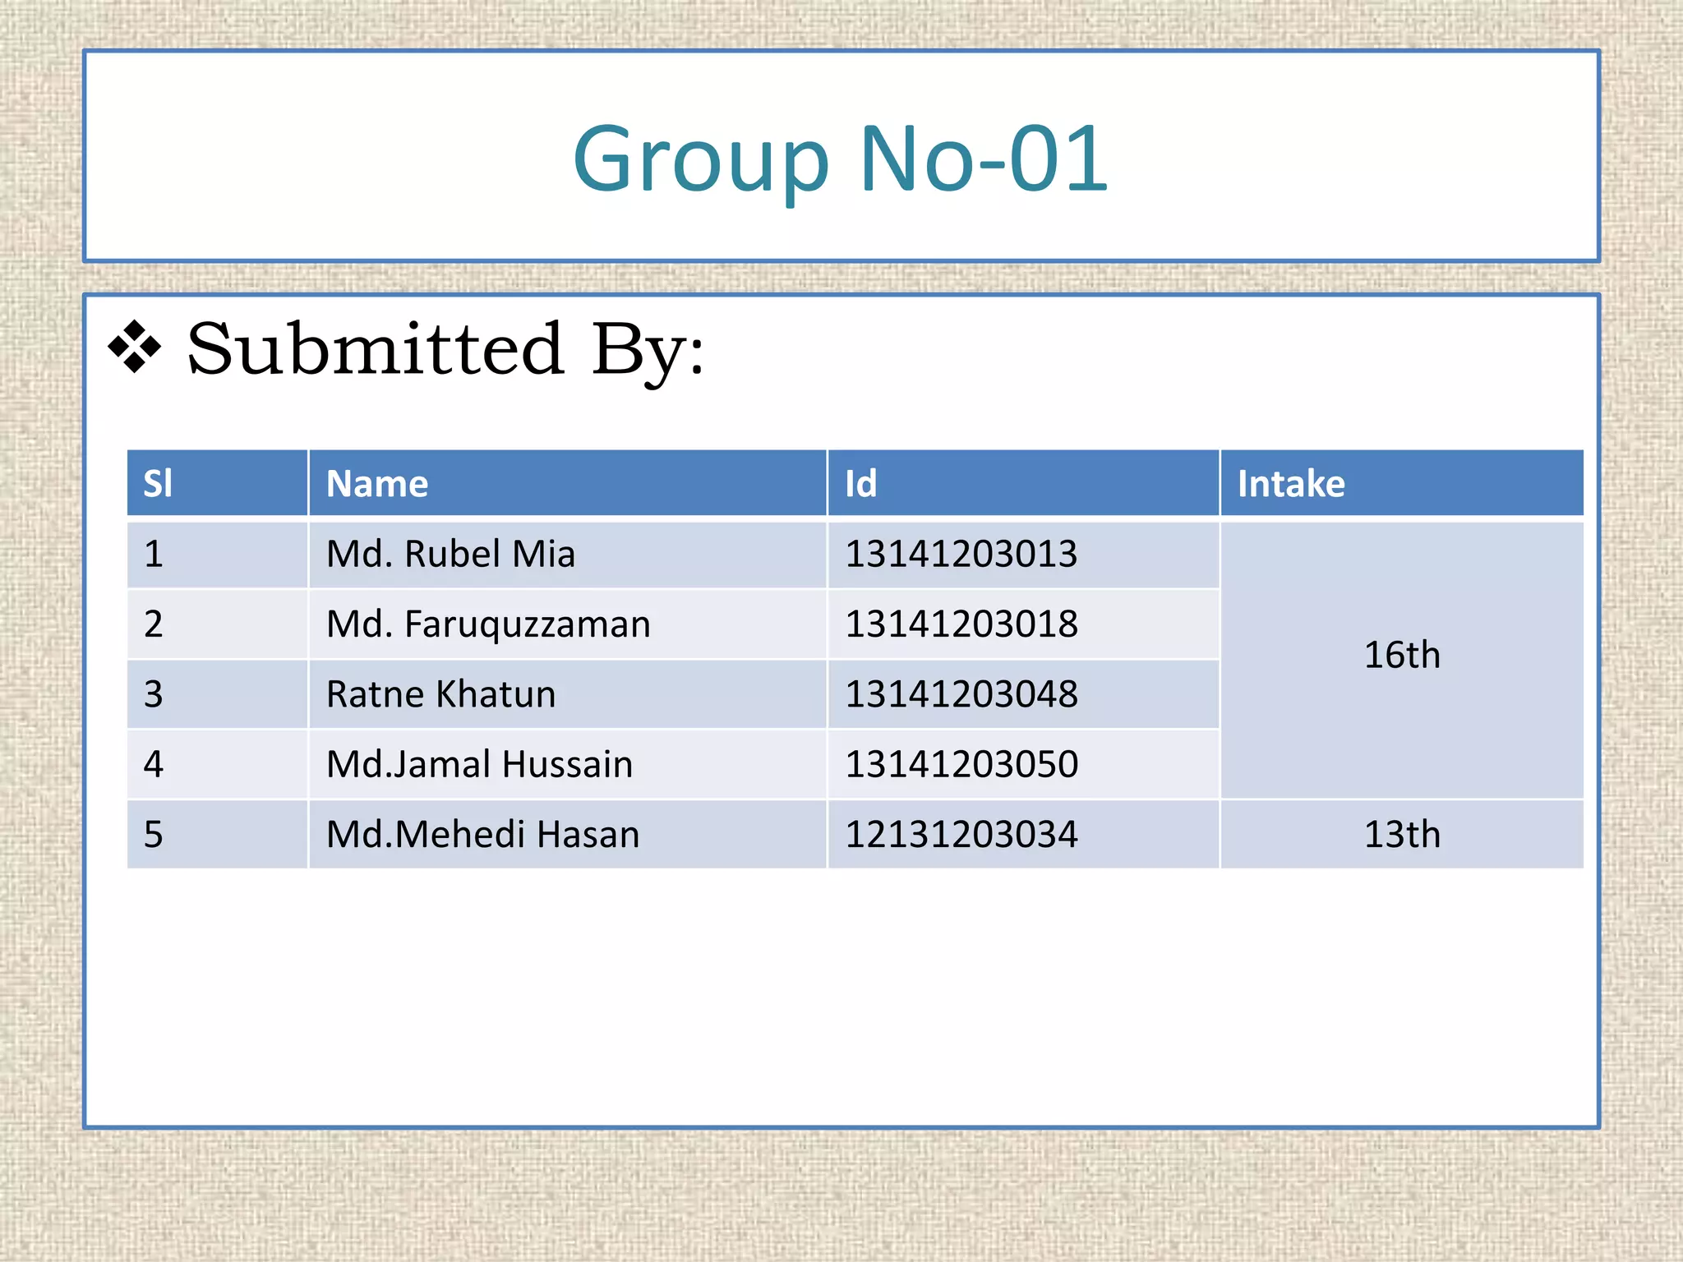Click serial number 1 in Sl column

[x=154, y=555]
